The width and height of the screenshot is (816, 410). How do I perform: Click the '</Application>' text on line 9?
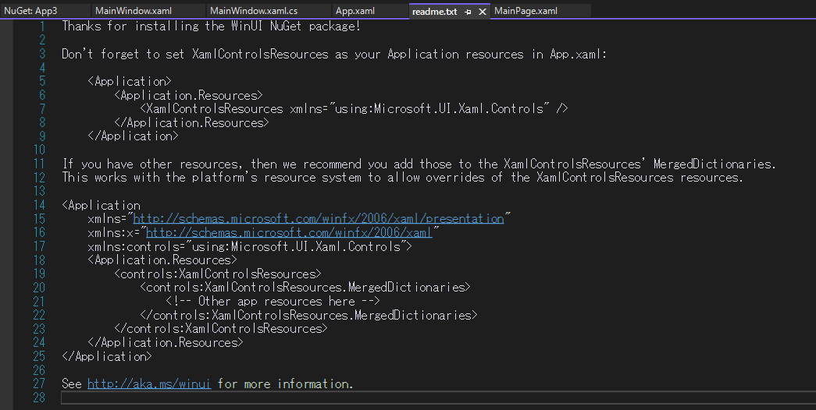pos(134,136)
